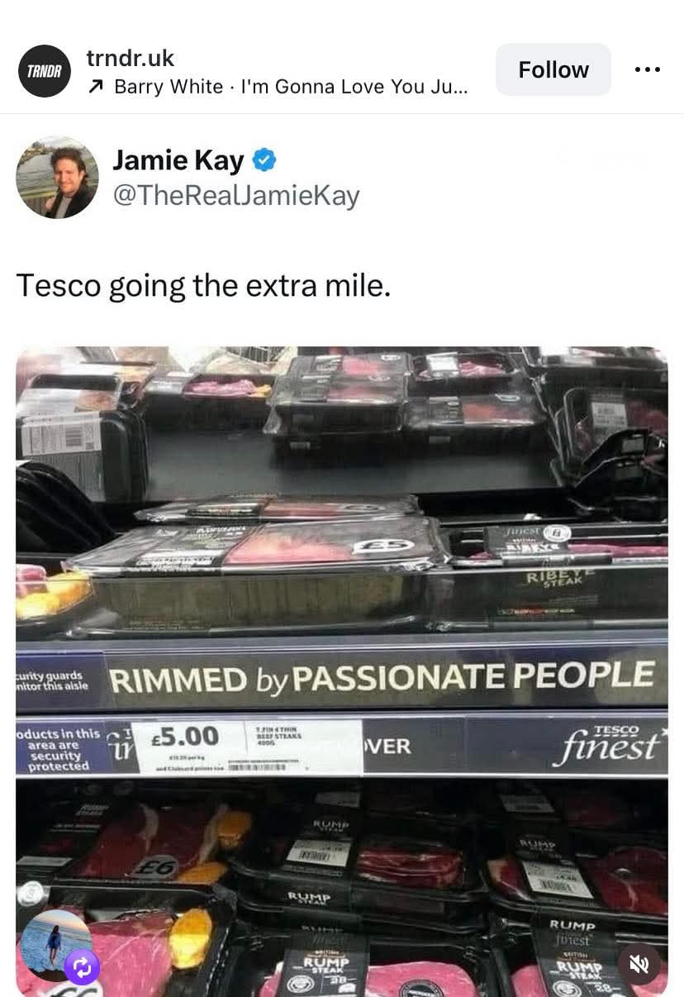Click the 'RIMMED by PASSIONATE PEOPLE' shelf sign

pos(381,676)
